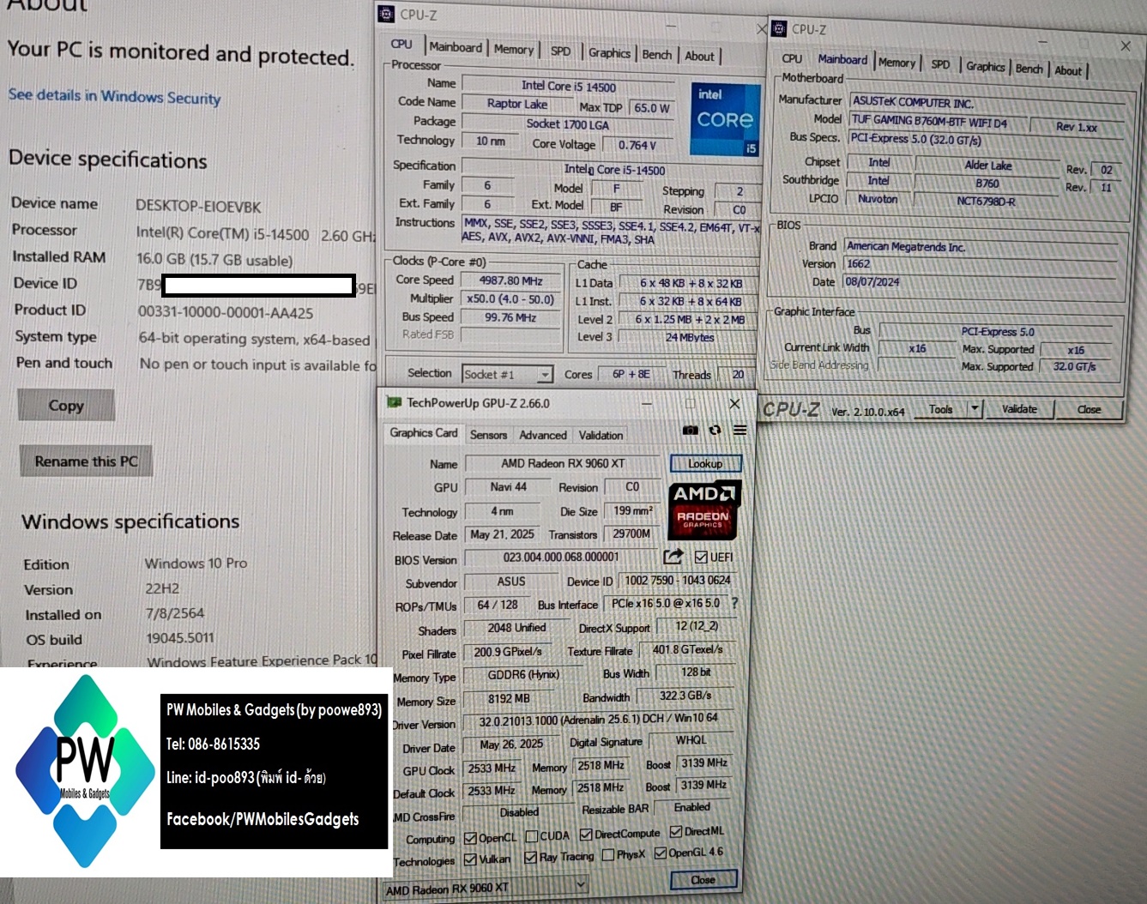The width and height of the screenshot is (1147, 904).
Task: Switch to the CPU tab in the CPU-Z motherboard window
Action: click(792, 59)
